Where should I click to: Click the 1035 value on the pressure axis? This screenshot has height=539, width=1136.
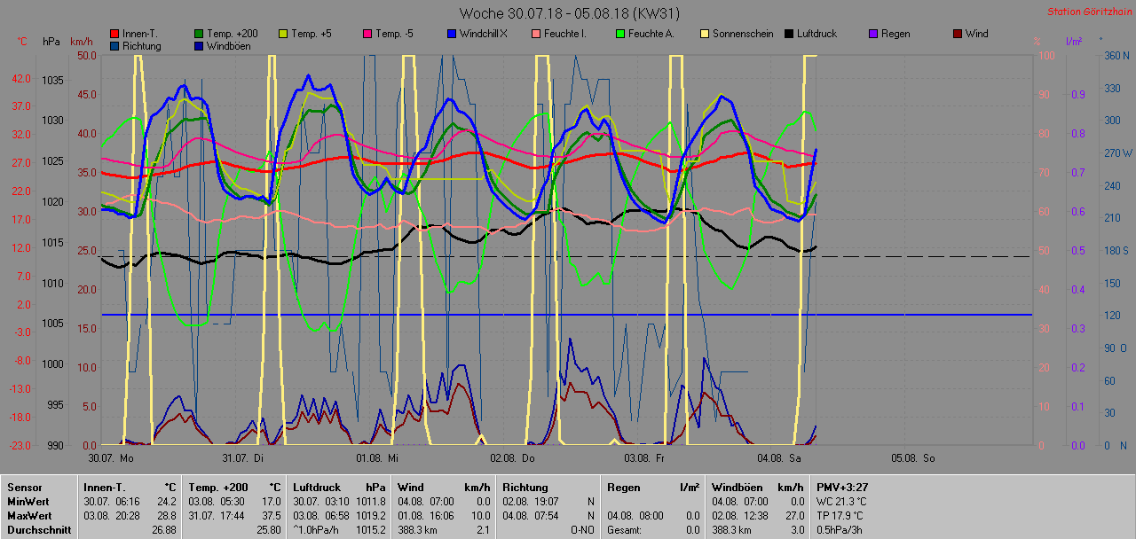click(52, 81)
